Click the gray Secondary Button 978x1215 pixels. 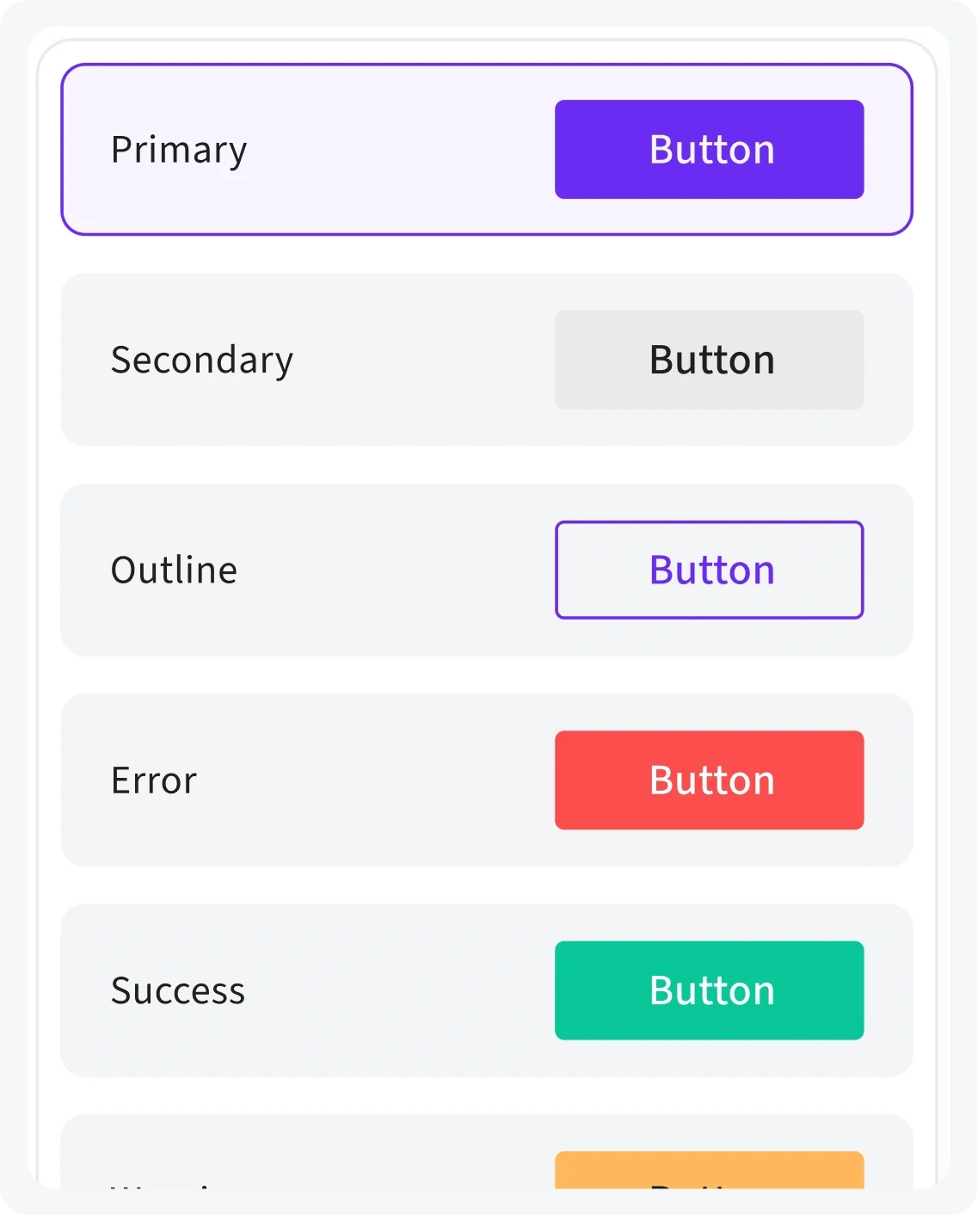[710, 360]
